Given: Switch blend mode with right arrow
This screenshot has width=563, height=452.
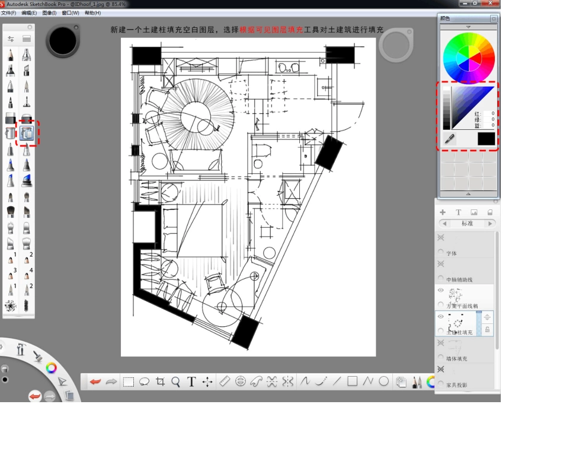Looking at the screenshot, I should coord(490,224).
